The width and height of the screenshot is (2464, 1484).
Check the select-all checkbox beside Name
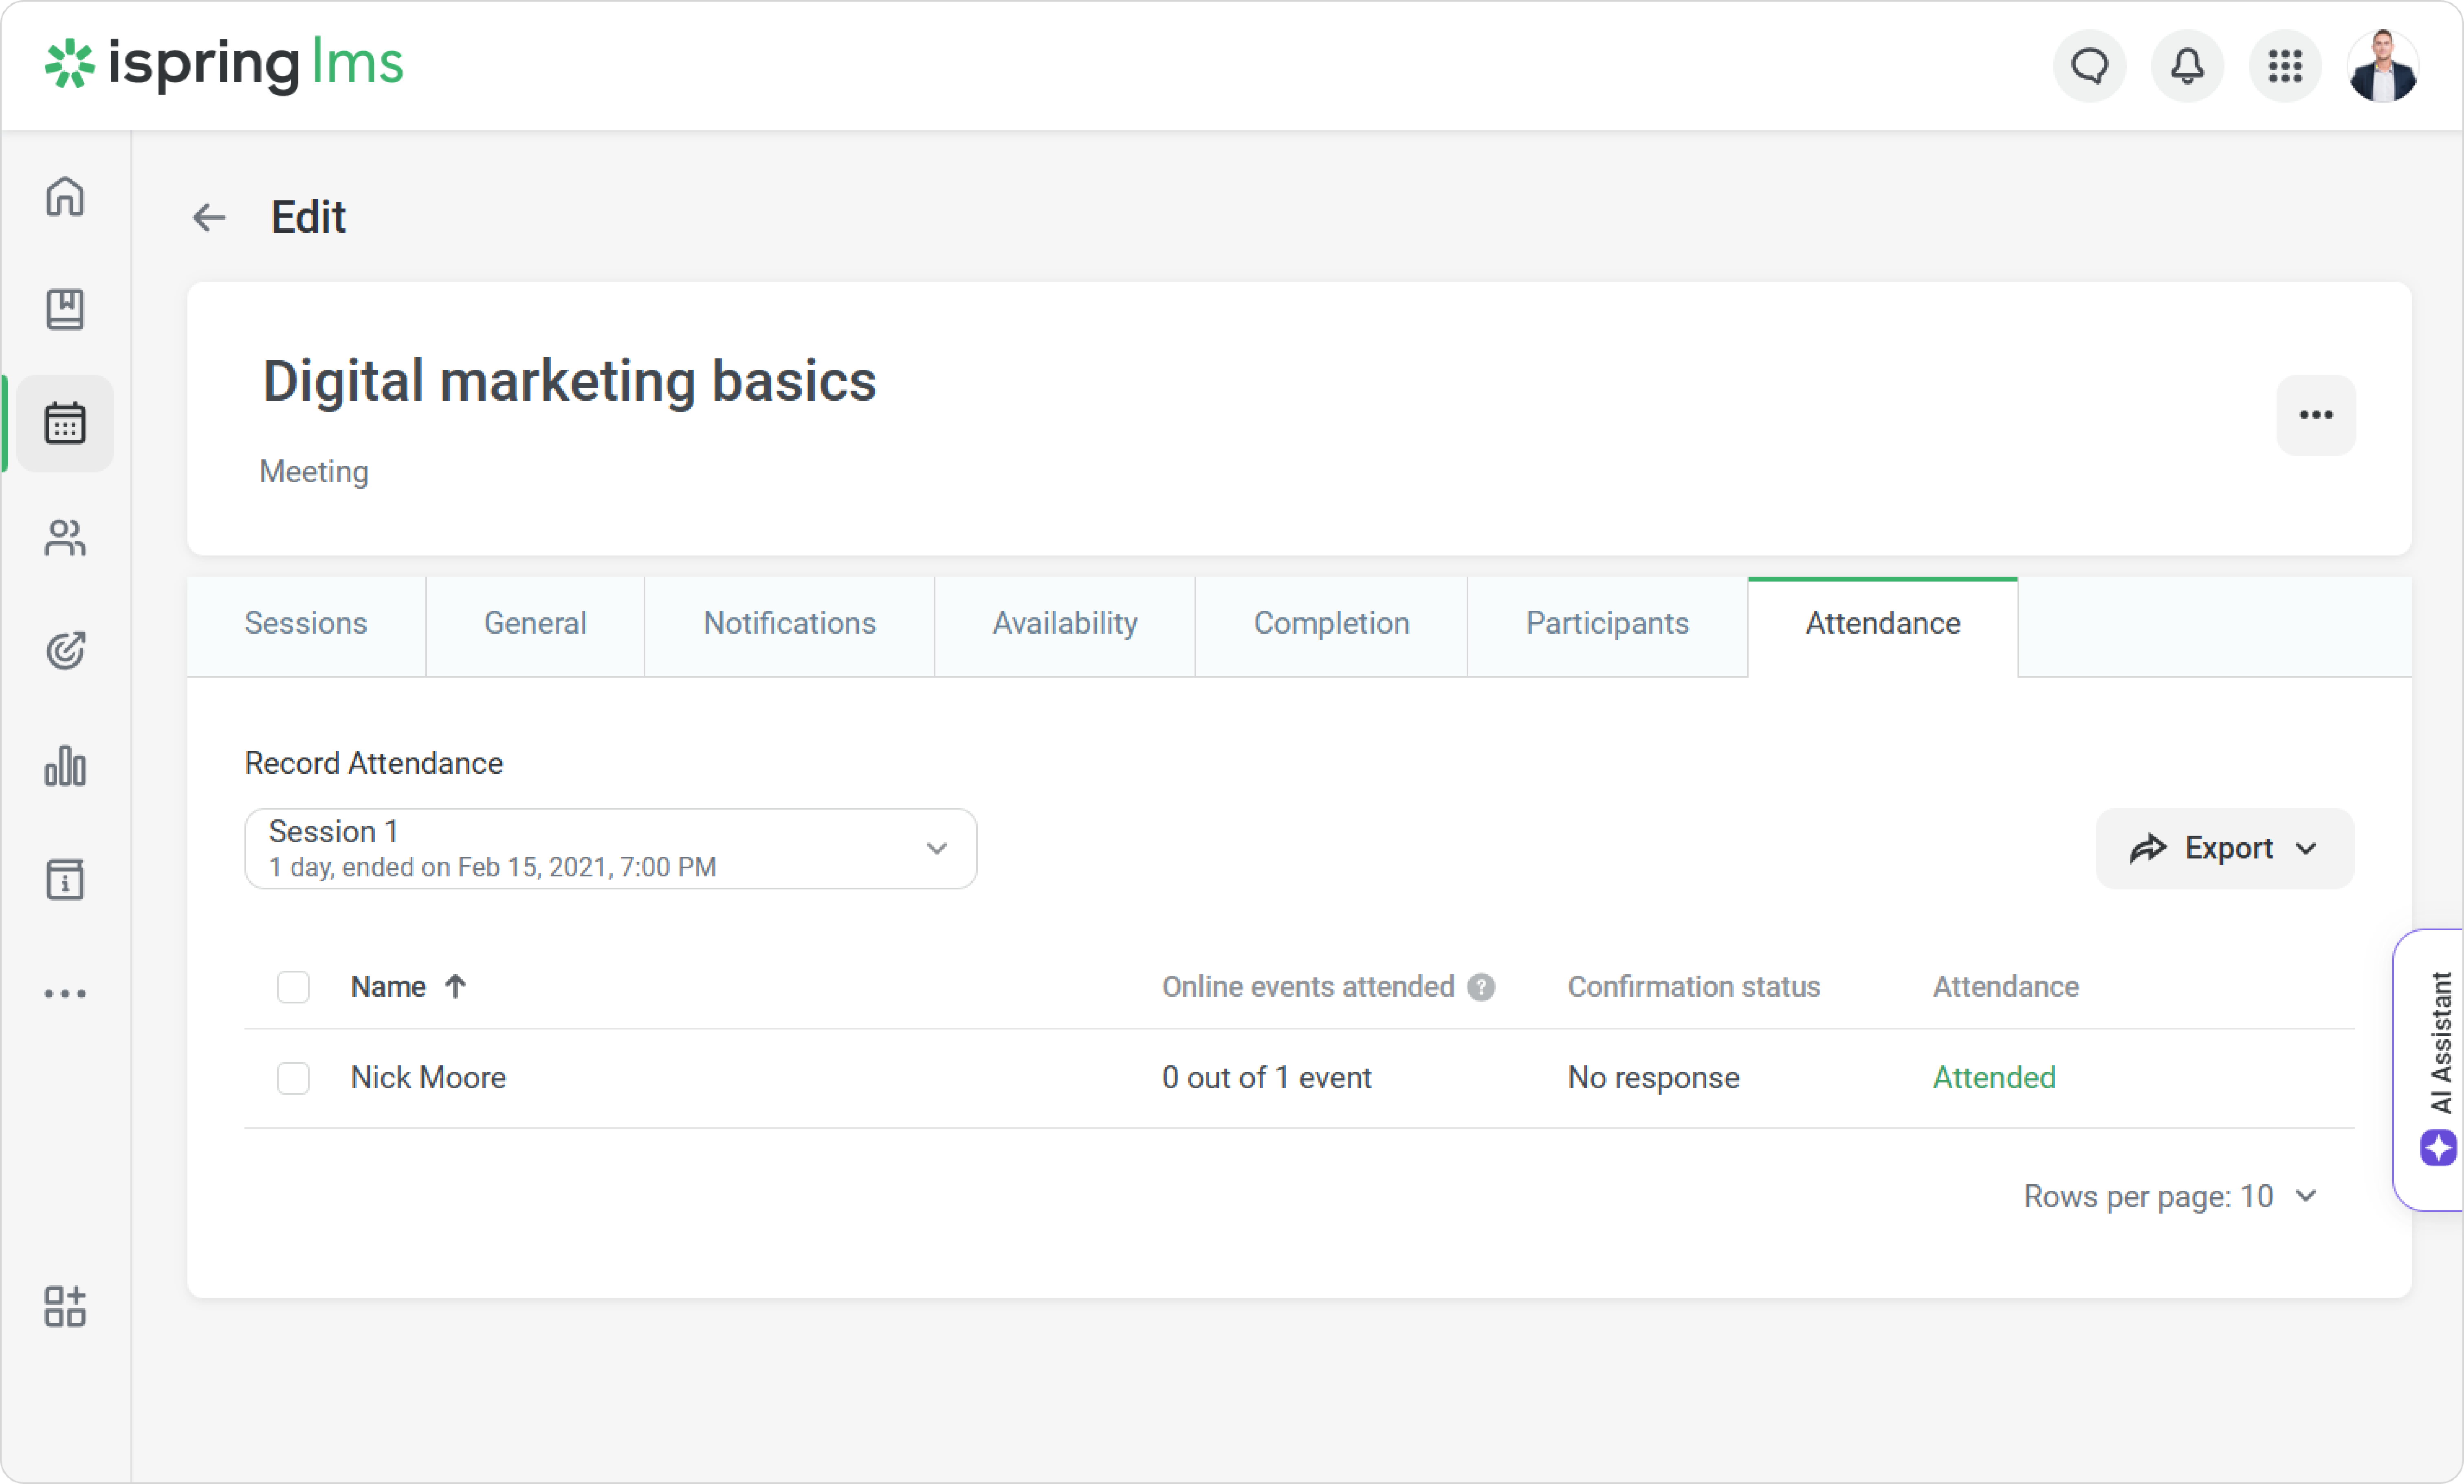[x=293, y=987]
